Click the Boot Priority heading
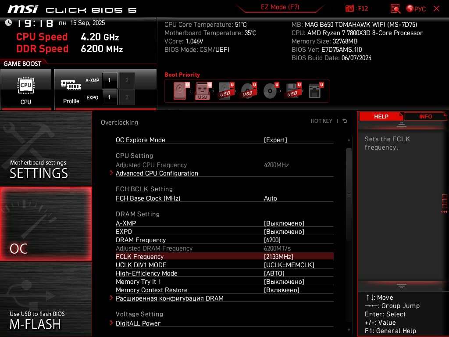 pos(182,75)
